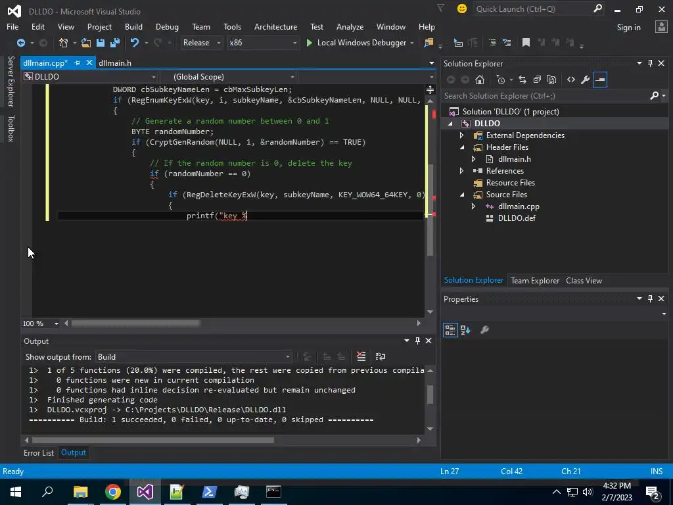Viewport: 673px width, 505px height.
Task: Click the View Code angle-brackets icon
Action: [x=571, y=80]
